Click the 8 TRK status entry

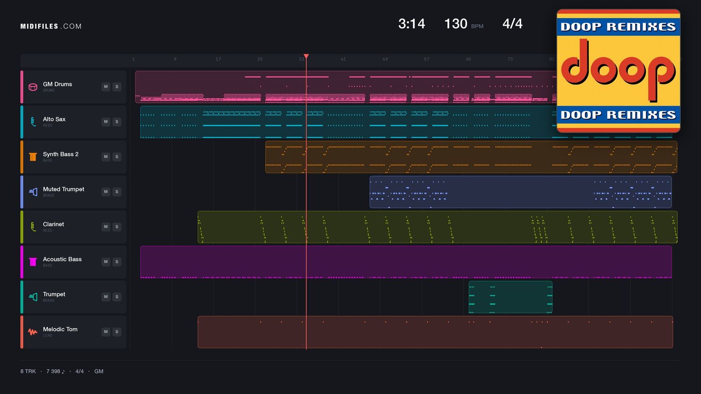pos(28,372)
